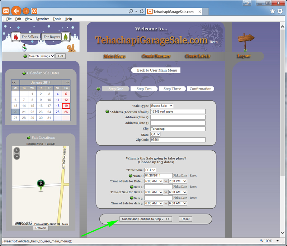Select January 25 in the calendar
Image resolution: width=287 pixels, height=246 pixels.
58,112
